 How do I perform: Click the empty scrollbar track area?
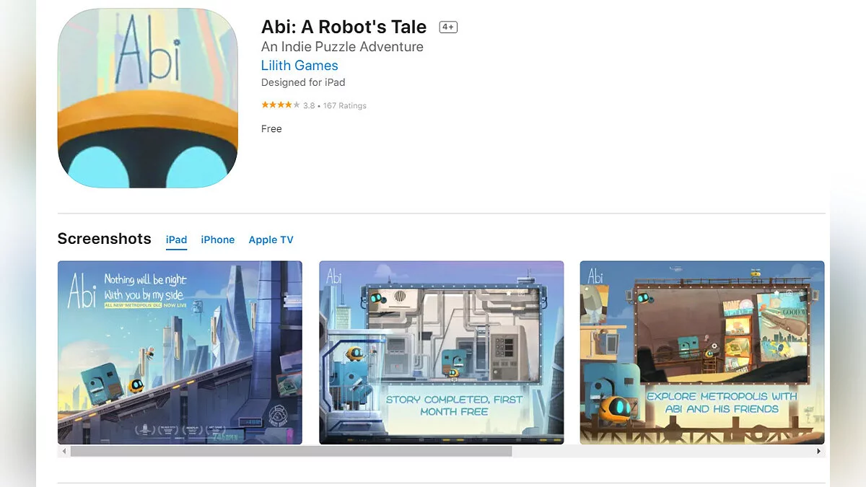[662, 451]
